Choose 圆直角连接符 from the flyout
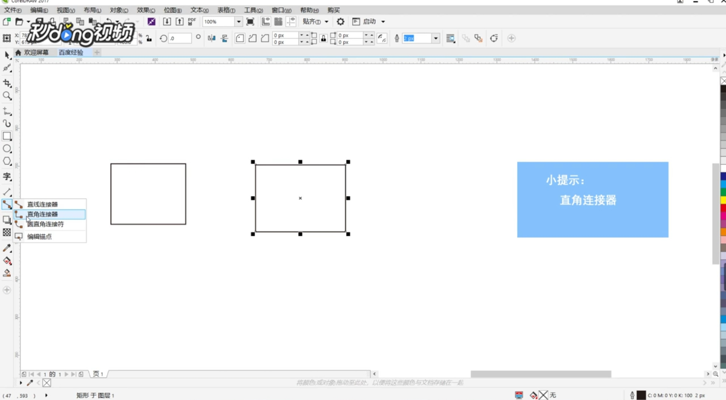Screen dimensions: 726x400 [x=50, y=224]
